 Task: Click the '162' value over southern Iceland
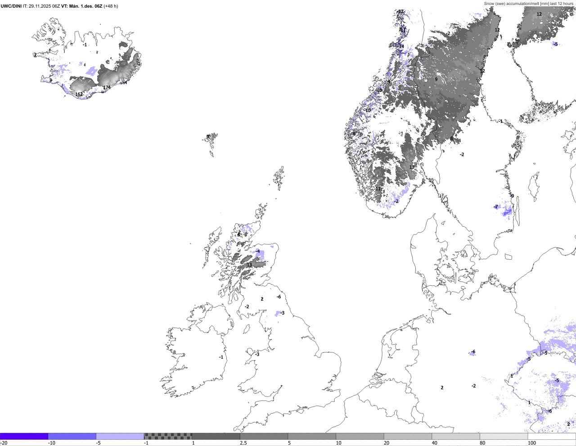[x=79, y=94]
